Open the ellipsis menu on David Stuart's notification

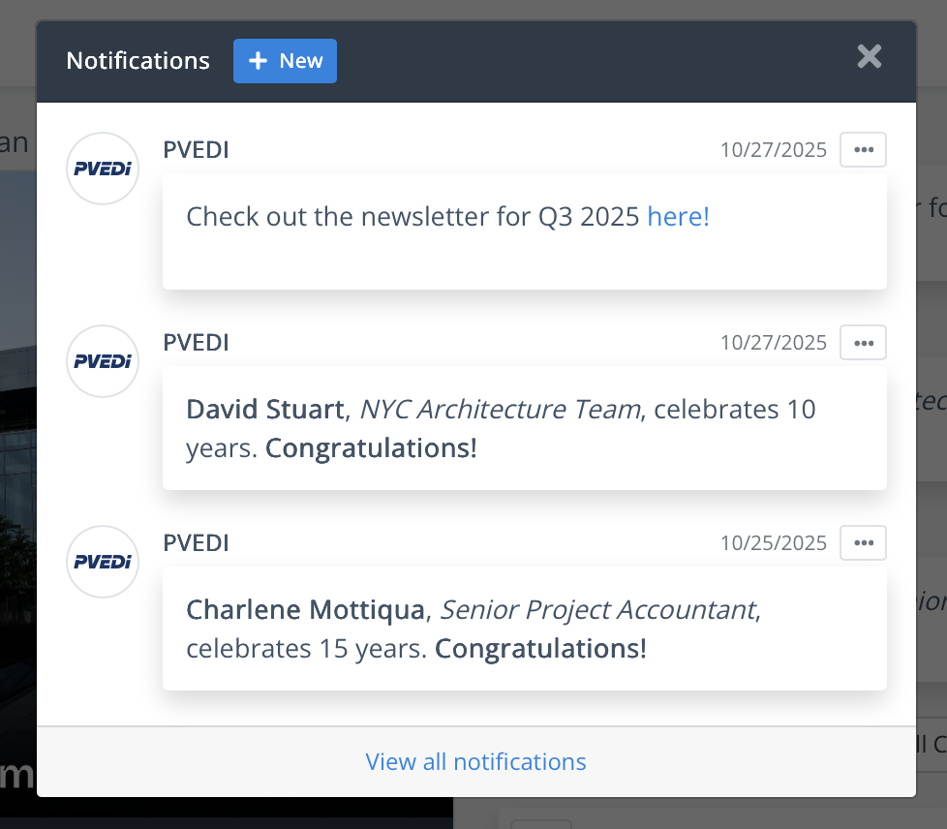pos(862,342)
